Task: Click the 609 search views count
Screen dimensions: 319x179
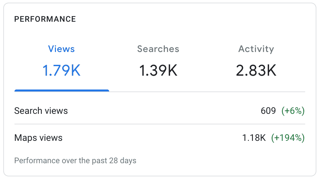Action: (x=268, y=111)
